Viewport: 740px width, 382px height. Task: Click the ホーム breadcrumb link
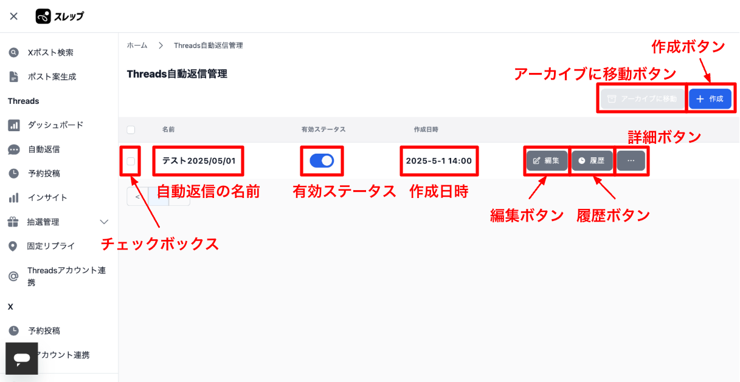[x=137, y=46]
